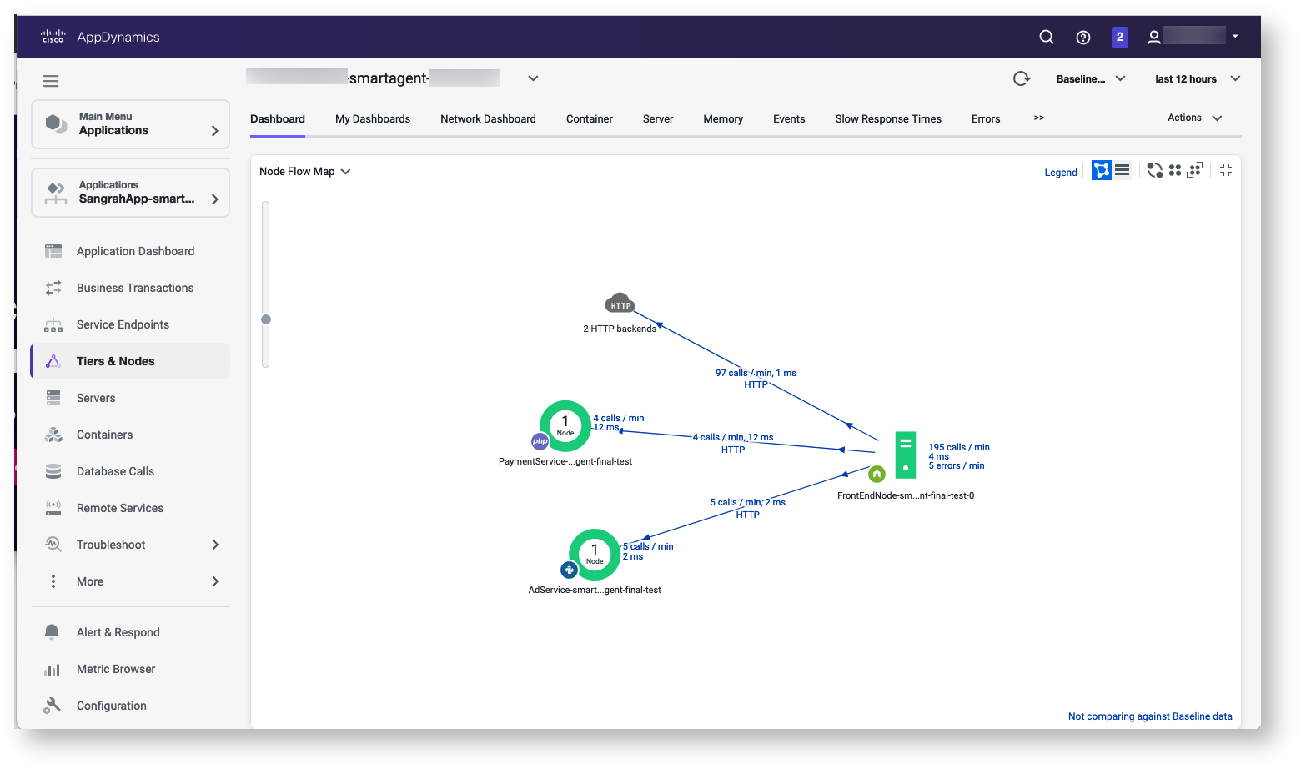Switch to the Errors tab

coord(986,118)
